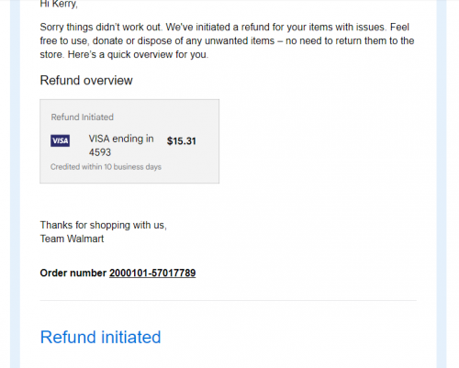Viewport: 459px width, 368px height.
Task: Click the $15.31 refund amount
Action: [182, 141]
